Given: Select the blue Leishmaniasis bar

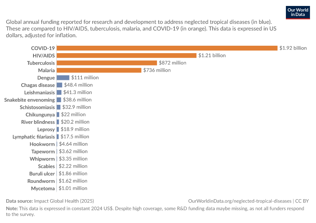Looking at the screenshot, I should coord(59,93).
